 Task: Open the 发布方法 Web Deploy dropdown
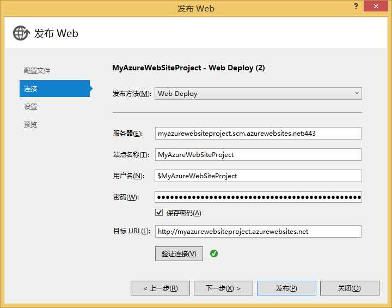(x=258, y=93)
